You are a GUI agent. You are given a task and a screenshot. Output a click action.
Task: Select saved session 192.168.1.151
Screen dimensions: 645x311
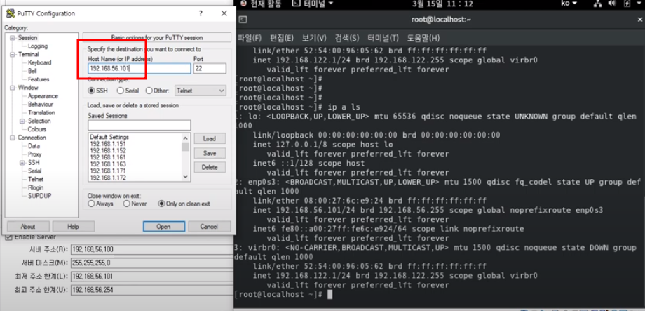(108, 144)
